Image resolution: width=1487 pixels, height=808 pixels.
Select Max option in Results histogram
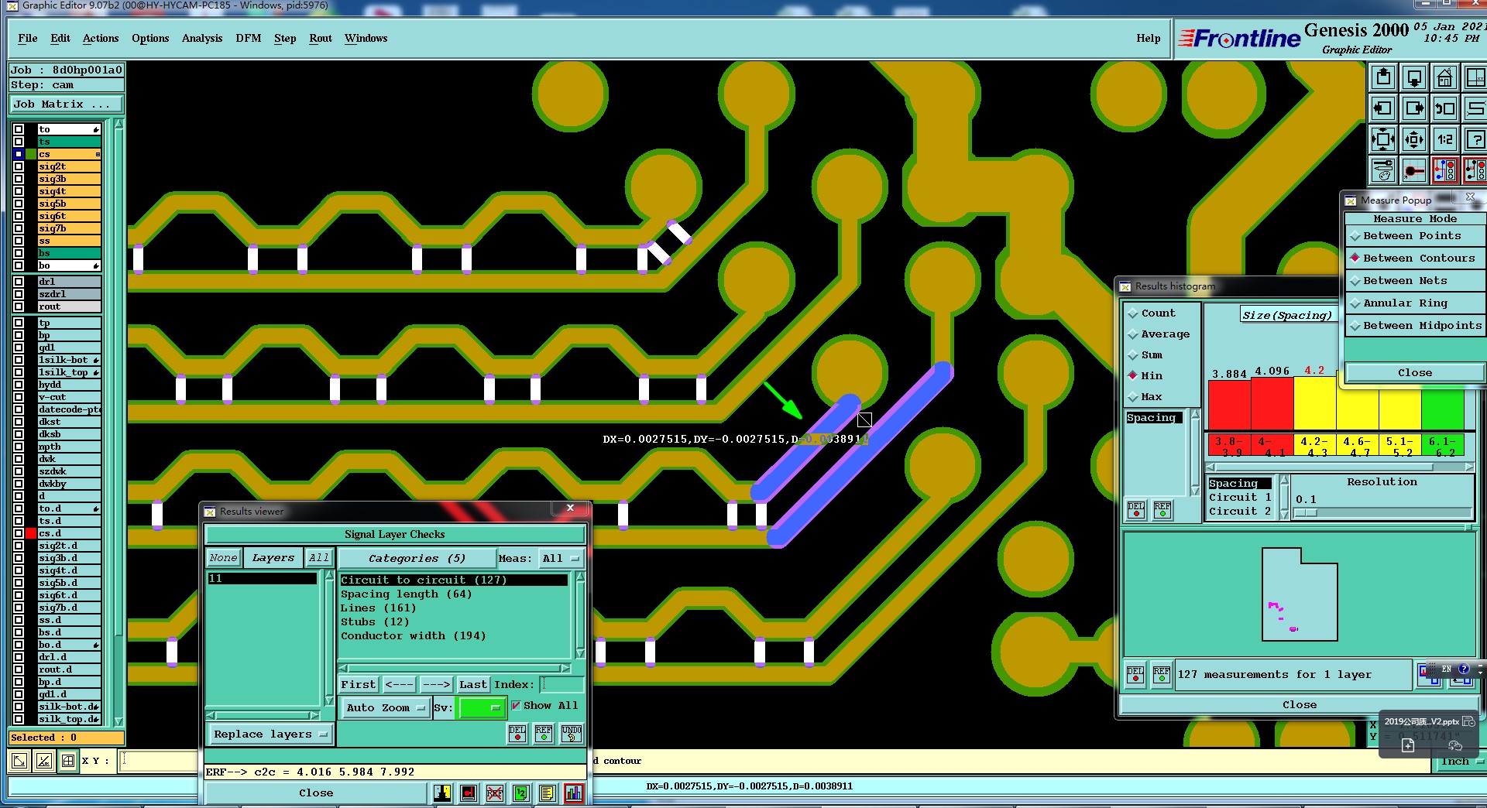1145,397
